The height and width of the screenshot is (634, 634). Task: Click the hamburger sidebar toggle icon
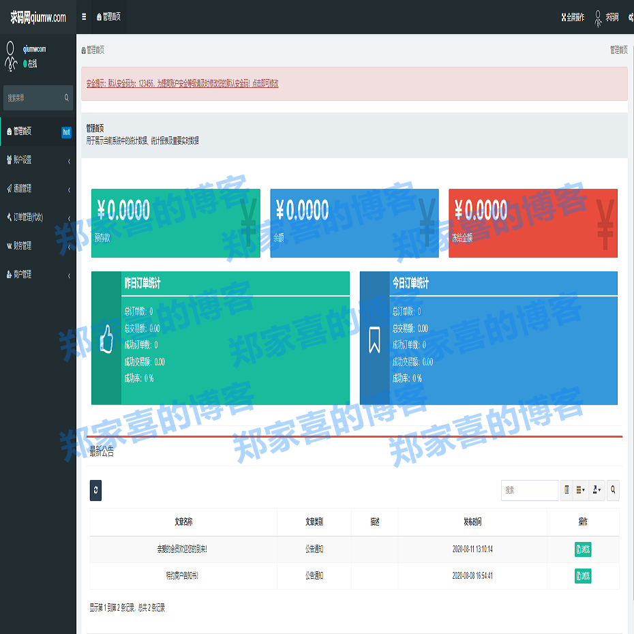(84, 17)
